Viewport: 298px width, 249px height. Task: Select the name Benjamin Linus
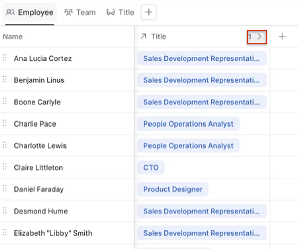39,80
